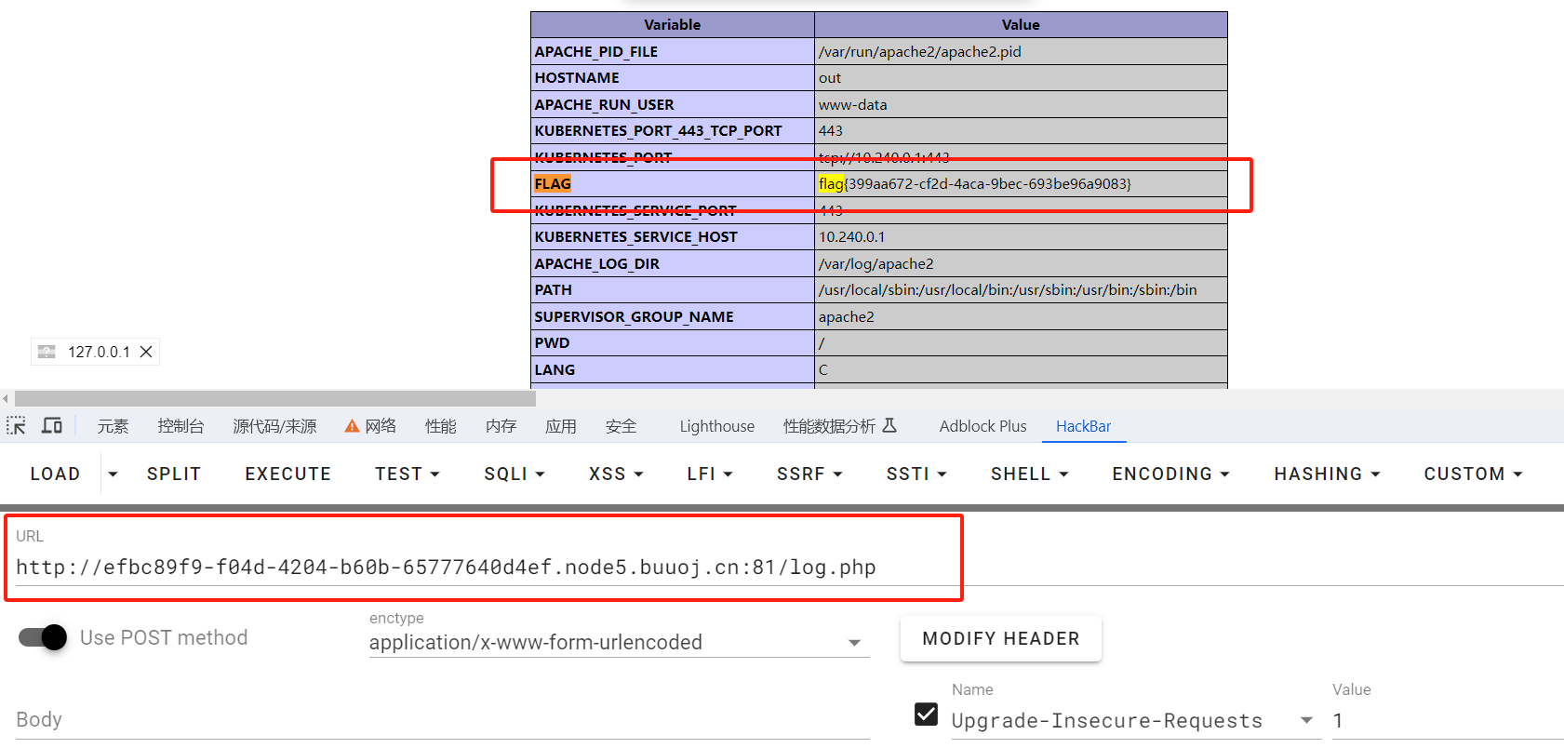Click the 10.240.0.1 value cell
Viewport: 1564px width, 748px height.
1021,236
